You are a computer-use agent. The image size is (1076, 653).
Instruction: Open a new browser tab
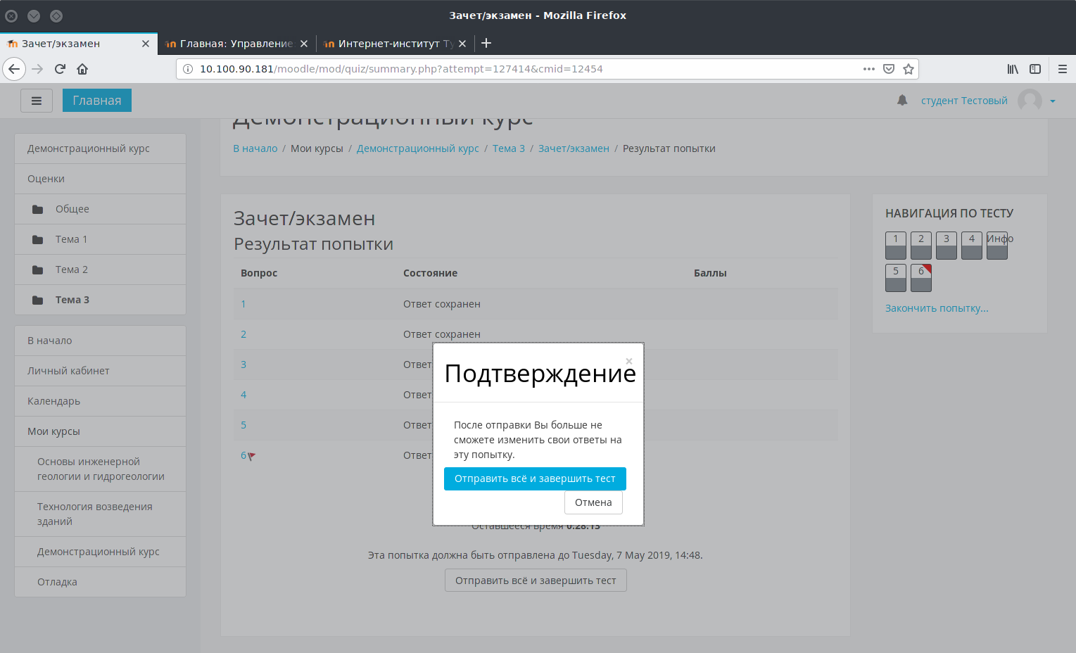click(486, 43)
